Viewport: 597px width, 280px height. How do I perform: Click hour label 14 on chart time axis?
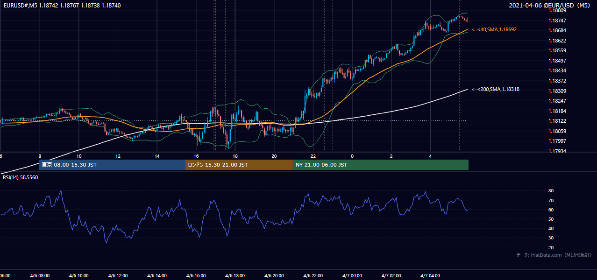(157, 156)
